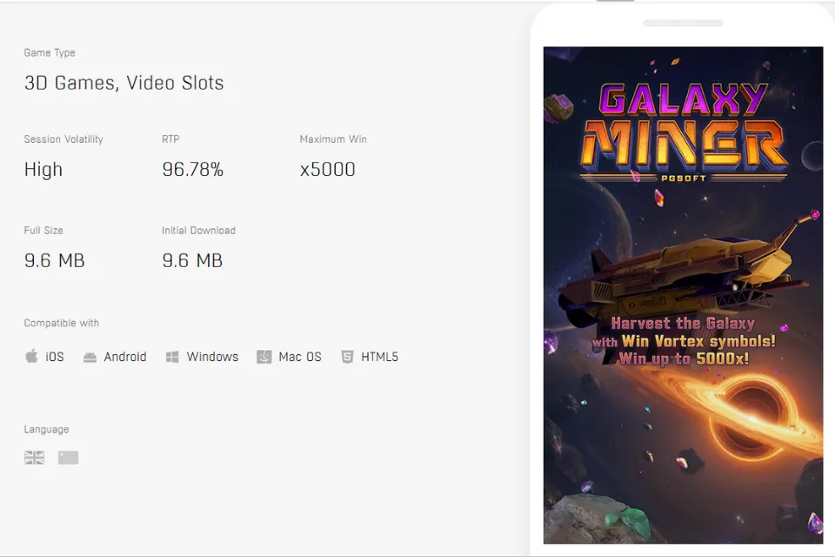Select the Chinese language flag
835x557 pixels.
[x=68, y=457]
